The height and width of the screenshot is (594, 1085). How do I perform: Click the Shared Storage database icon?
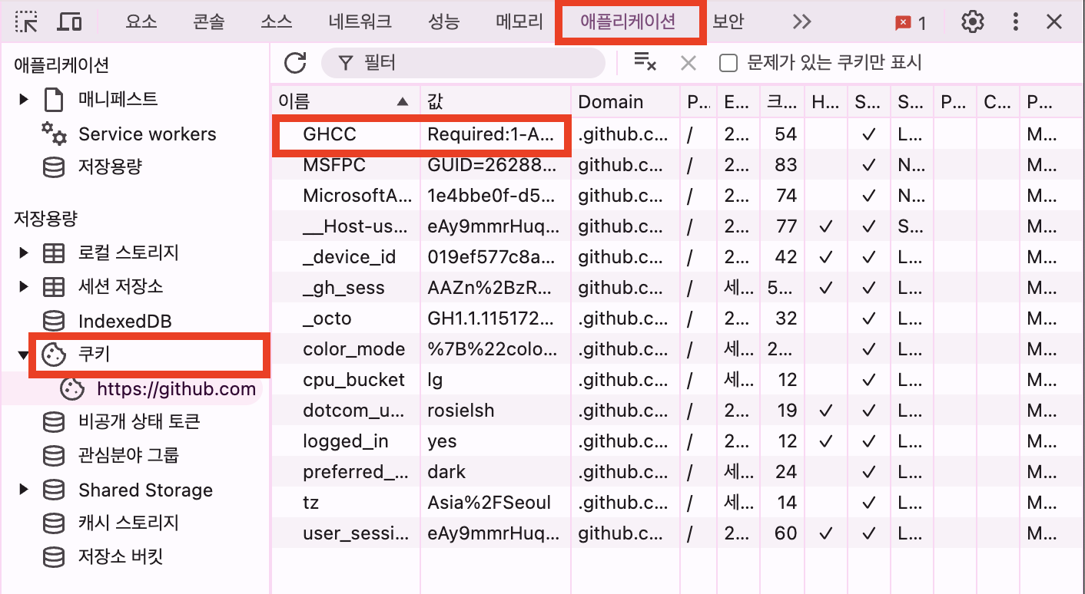(x=53, y=490)
